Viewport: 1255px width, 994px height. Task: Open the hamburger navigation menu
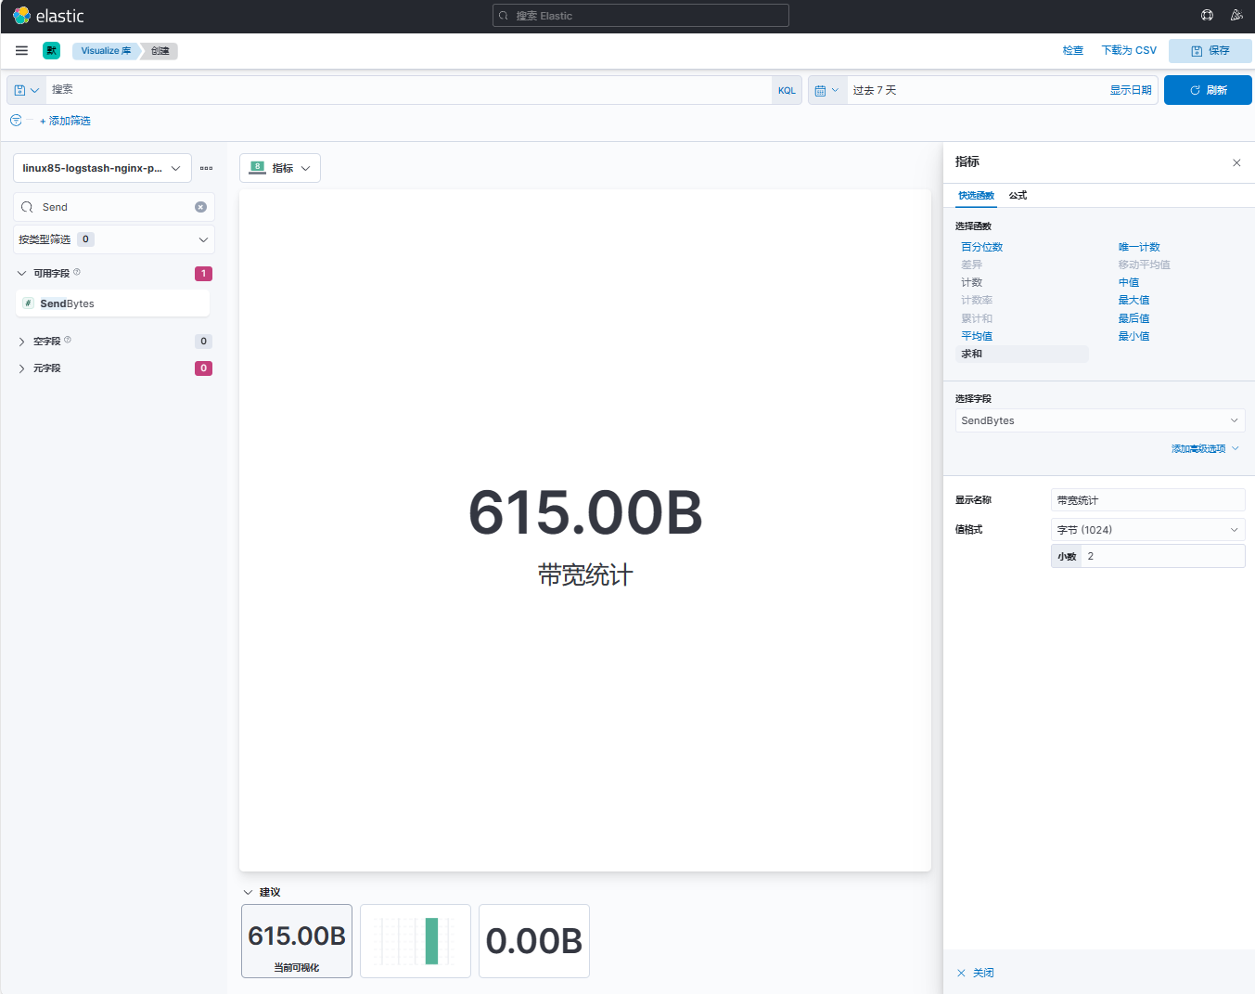click(21, 51)
